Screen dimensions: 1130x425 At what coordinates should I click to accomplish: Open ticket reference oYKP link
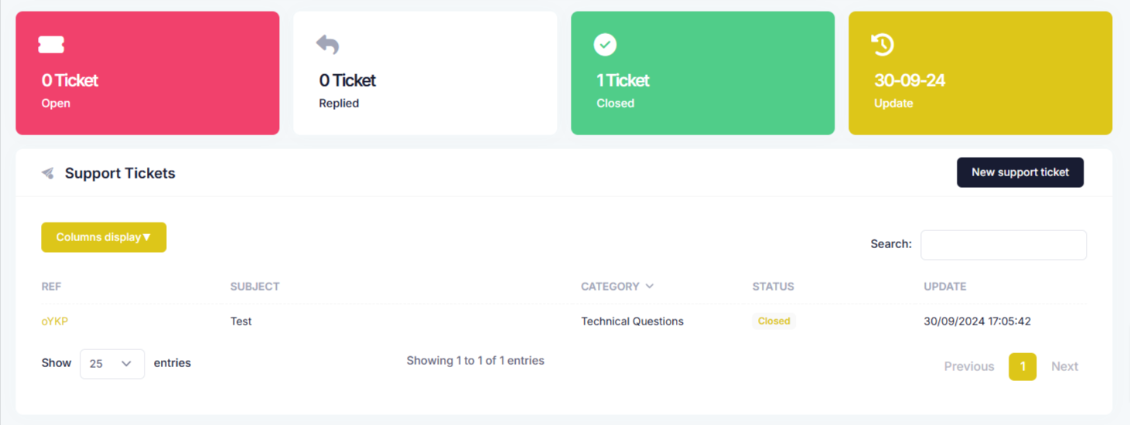55,321
